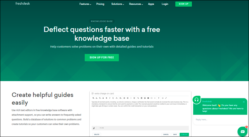
Task: Click the 'Help customers solve problems' subtitle
Action: coord(102,47)
